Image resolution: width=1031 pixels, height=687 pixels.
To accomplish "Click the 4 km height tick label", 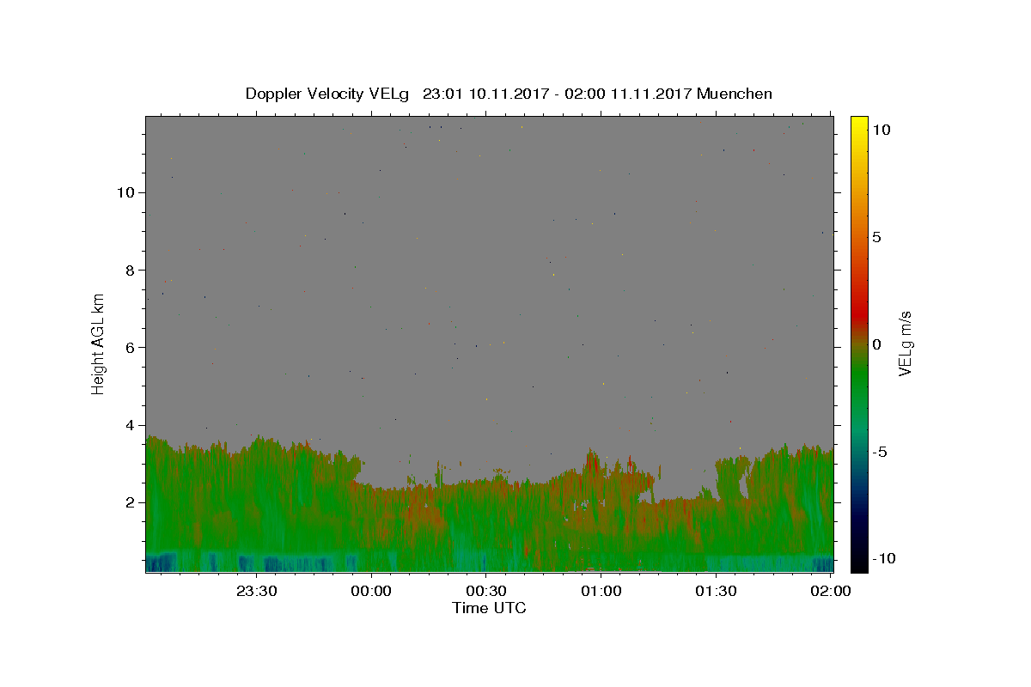I will (128, 425).
